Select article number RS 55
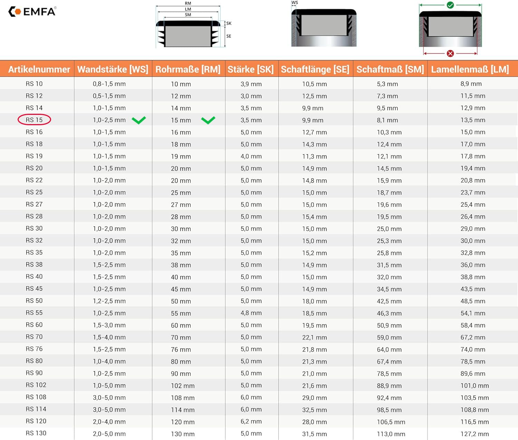 tap(34, 313)
